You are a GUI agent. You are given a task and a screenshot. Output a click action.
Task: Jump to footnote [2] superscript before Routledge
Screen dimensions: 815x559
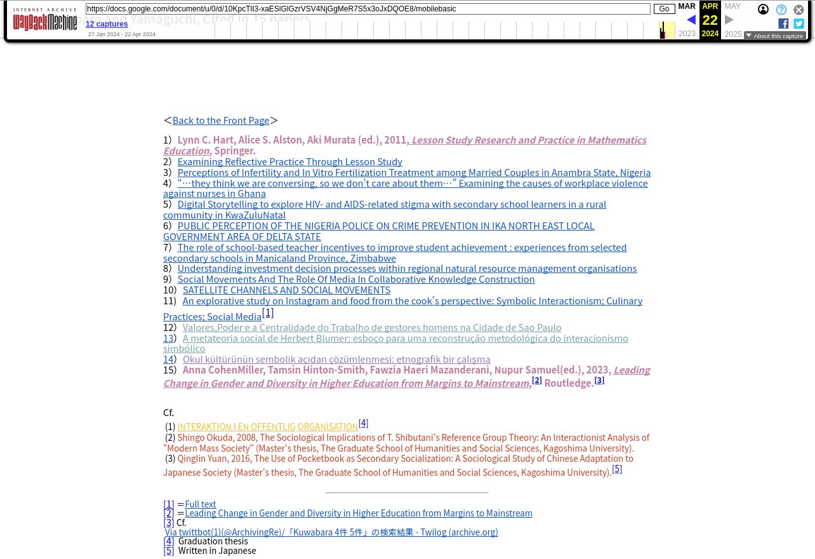pos(537,380)
